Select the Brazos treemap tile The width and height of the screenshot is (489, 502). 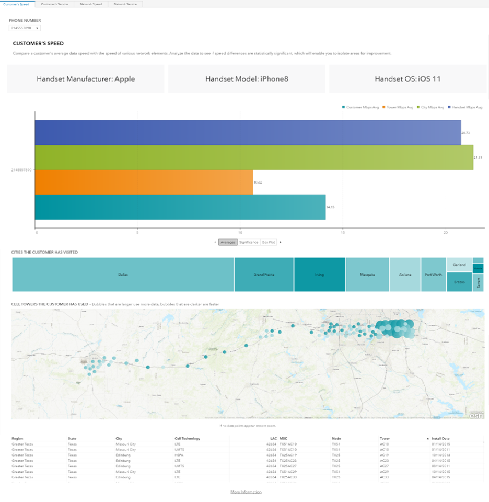[459, 282]
